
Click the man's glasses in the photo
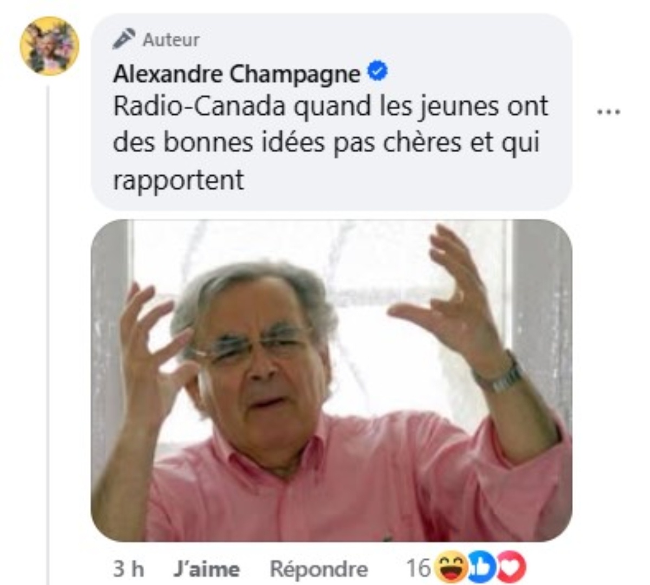pos(253,346)
